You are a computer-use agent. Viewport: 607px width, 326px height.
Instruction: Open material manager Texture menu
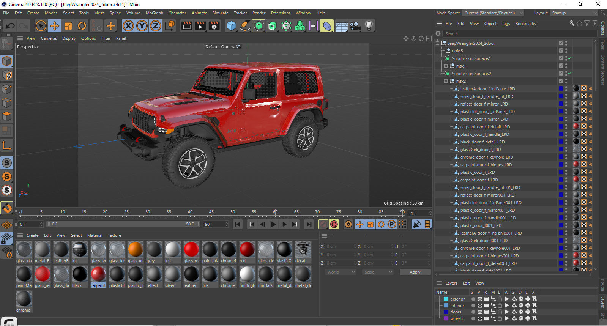click(x=114, y=235)
